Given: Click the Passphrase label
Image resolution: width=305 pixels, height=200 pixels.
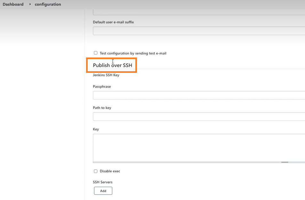Looking at the screenshot, I should 102,87.
